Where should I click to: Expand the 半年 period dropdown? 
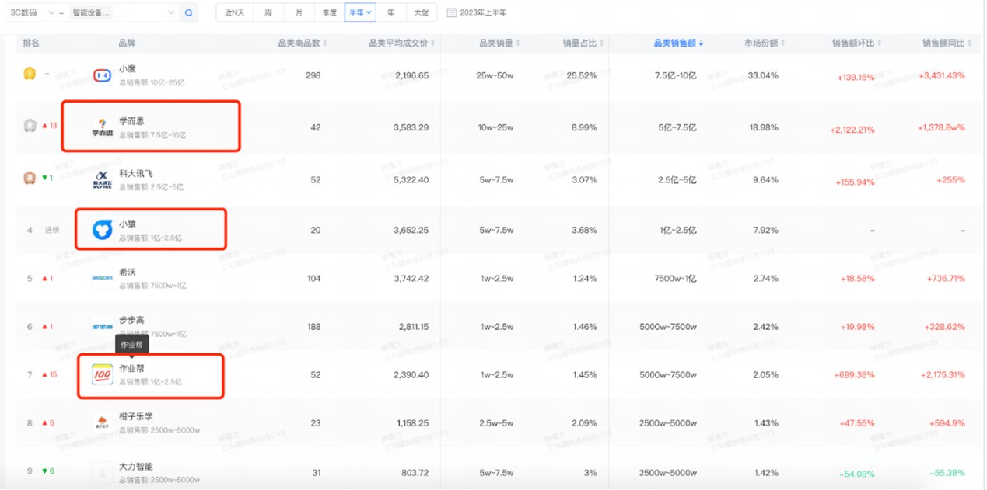coord(360,12)
